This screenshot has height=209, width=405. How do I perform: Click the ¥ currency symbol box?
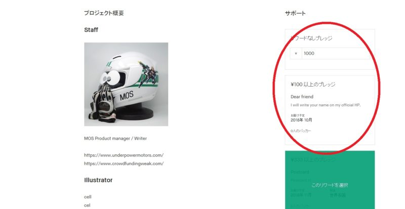click(x=296, y=54)
